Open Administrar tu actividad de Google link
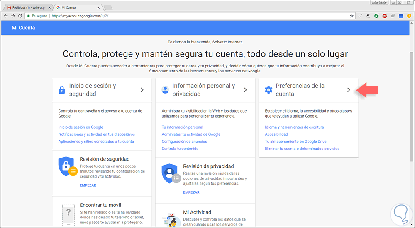 [191, 134]
